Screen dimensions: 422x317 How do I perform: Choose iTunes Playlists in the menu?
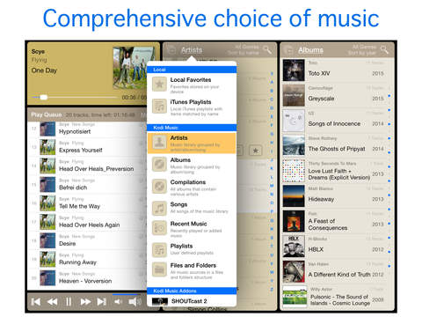tap(192, 107)
